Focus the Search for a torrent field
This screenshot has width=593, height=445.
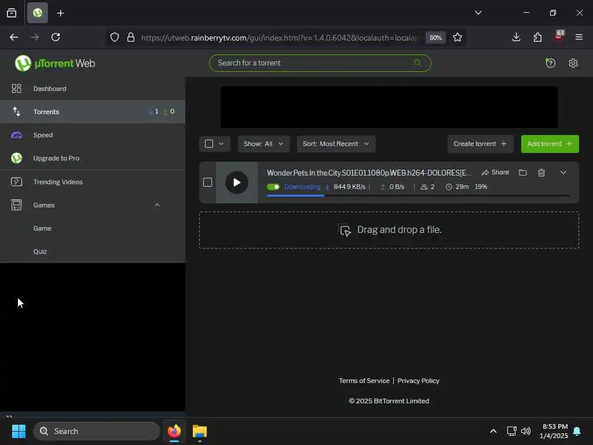click(320, 63)
